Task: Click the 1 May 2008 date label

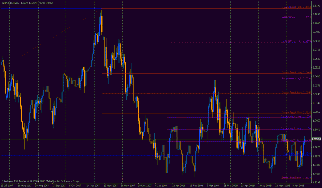Action: click(x=265, y=186)
